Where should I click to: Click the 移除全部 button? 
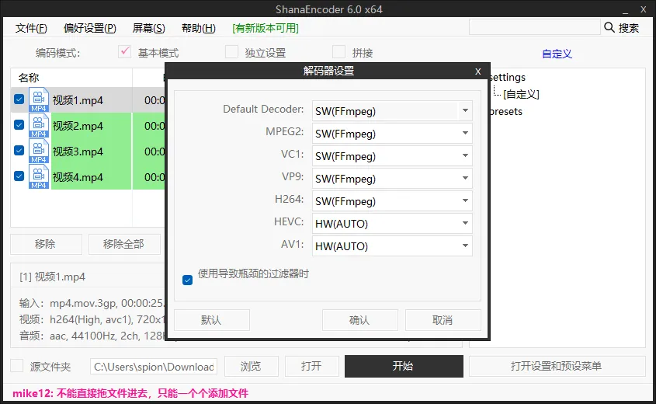pyautogui.click(x=124, y=244)
